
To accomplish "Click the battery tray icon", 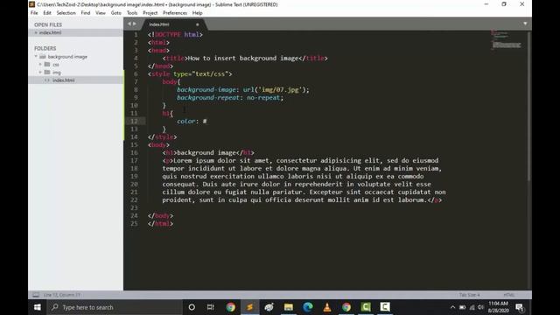I will (x=463, y=307).
